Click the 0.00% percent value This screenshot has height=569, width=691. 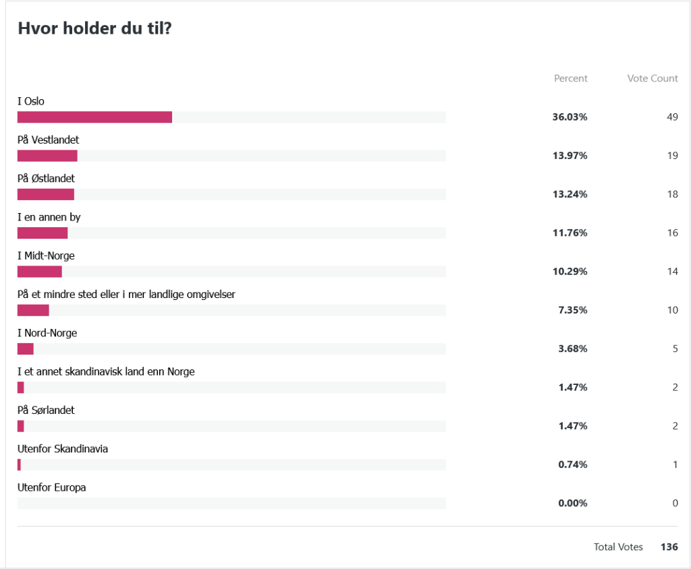click(x=572, y=503)
